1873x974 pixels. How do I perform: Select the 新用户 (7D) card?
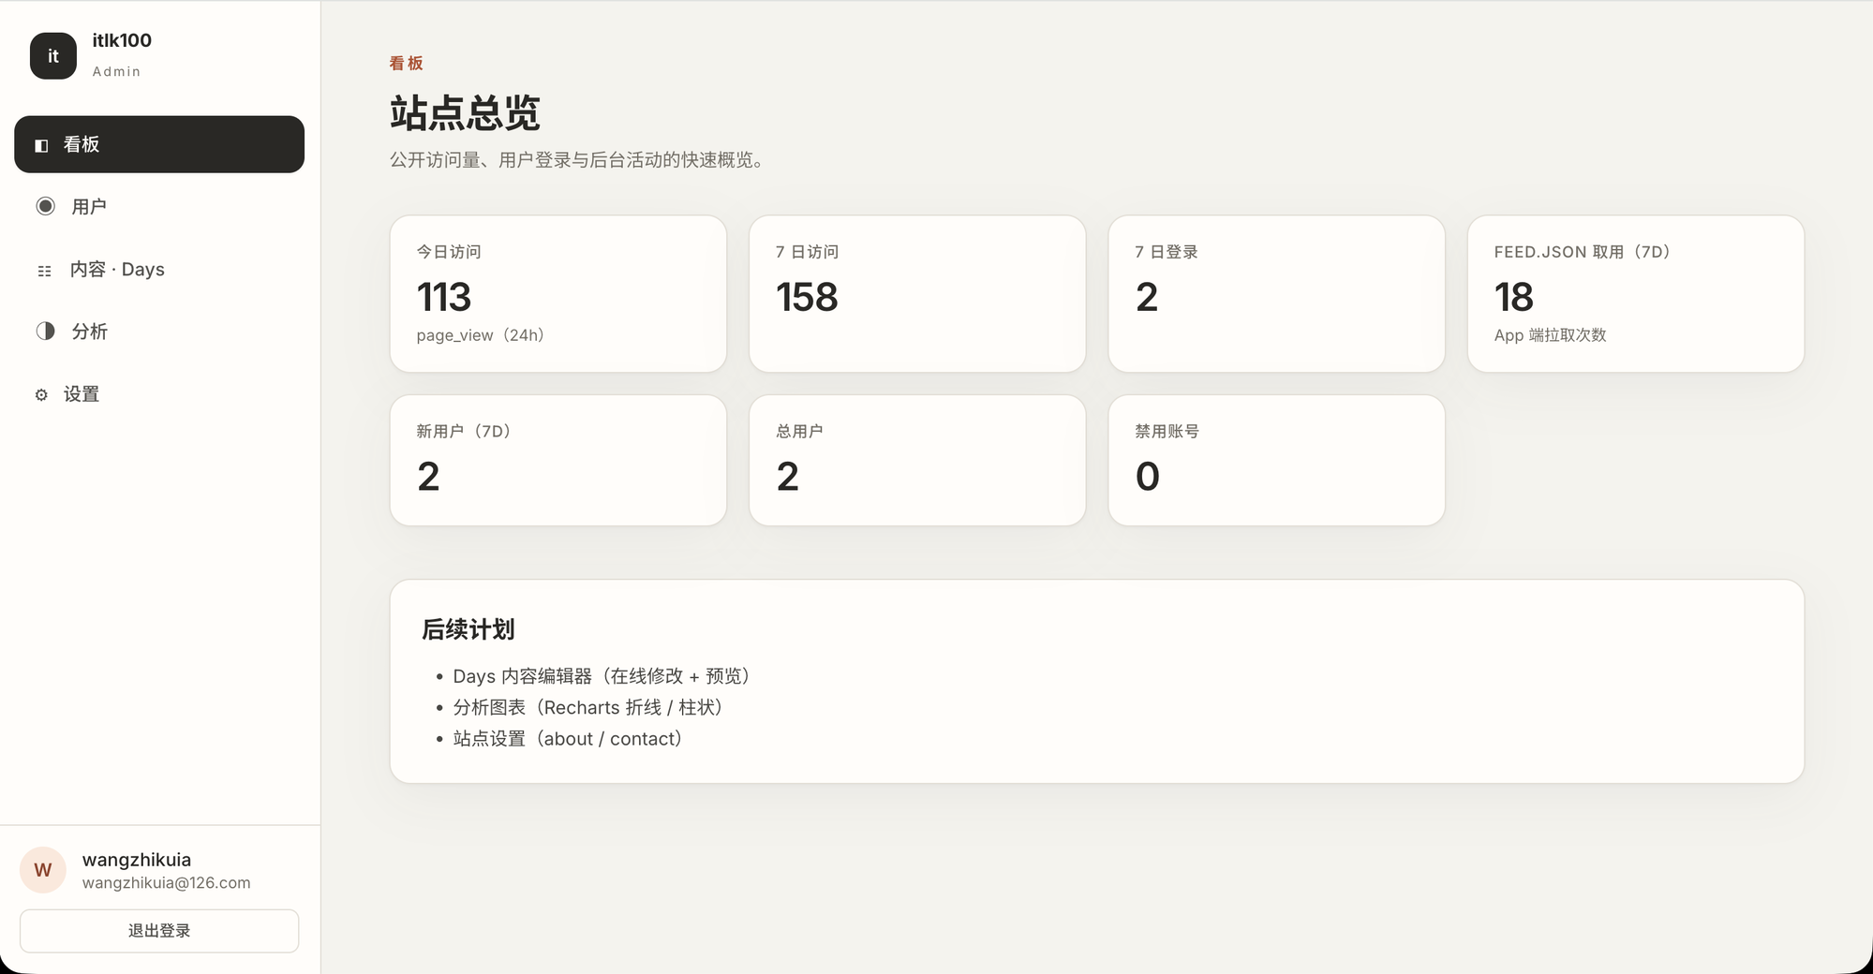point(558,460)
